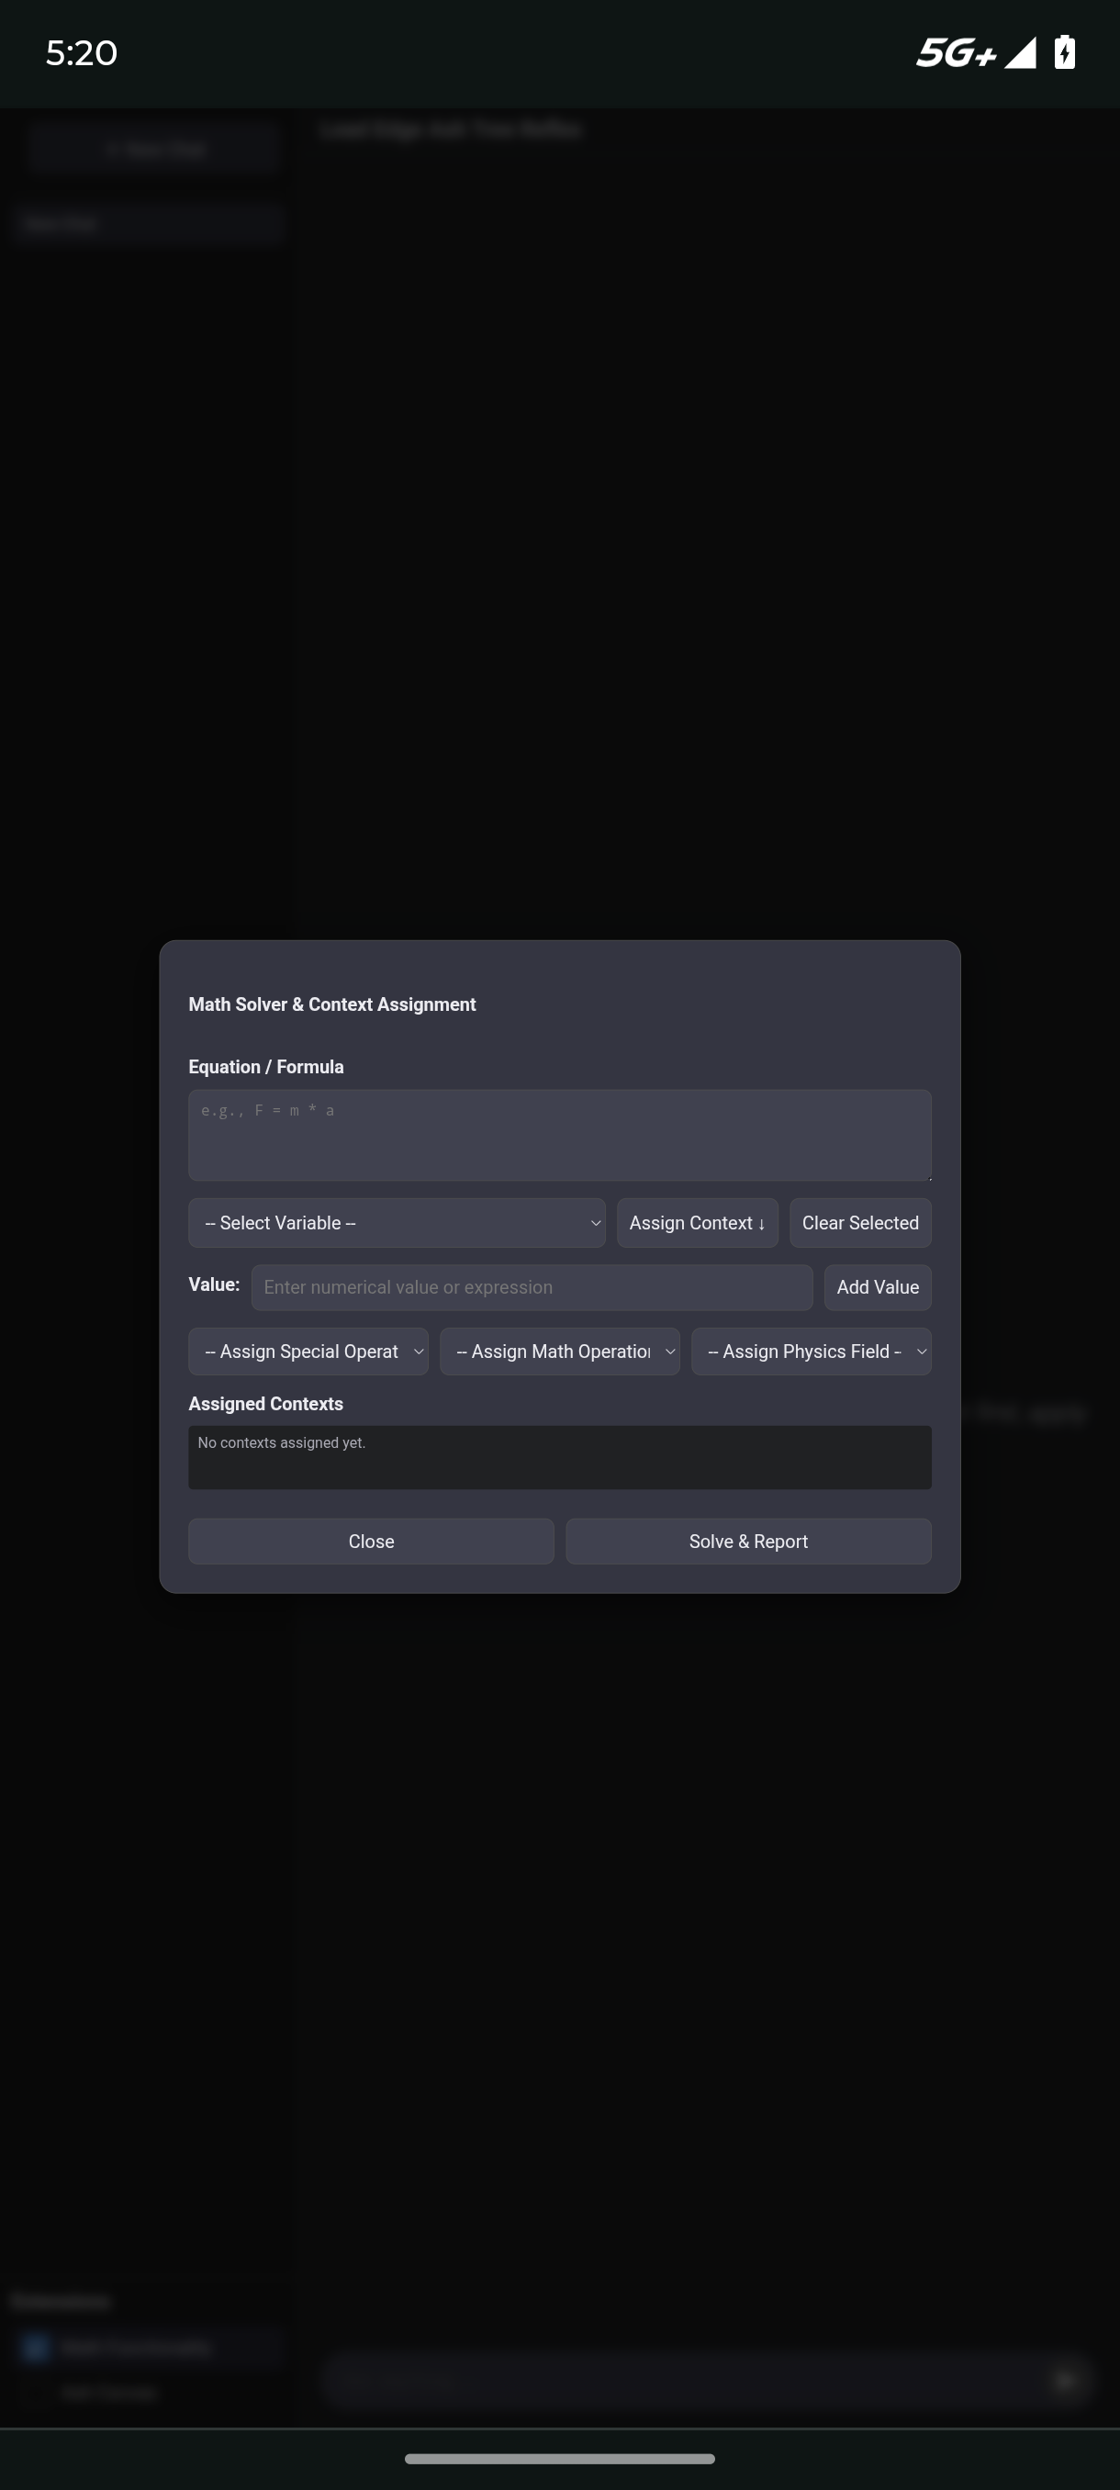The width and height of the screenshot is (1120, 2490).
Task: Close the Math Solver dialog
Action: tap(371, 1541)
